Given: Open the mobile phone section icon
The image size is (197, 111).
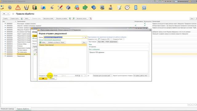Looking at the screenshot, I should 136,7.
